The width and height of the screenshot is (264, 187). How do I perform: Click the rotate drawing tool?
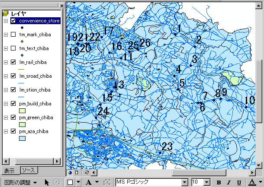(x=57, y=182)
